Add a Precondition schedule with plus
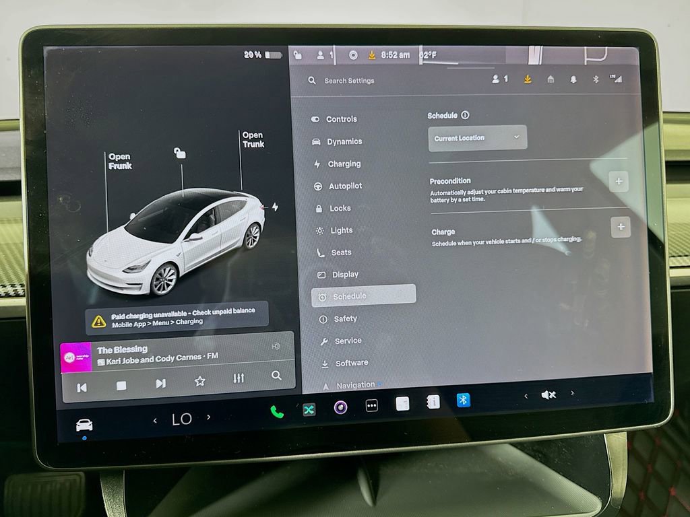The width and height of the screenshot is (690, 517). coord(619,181)
